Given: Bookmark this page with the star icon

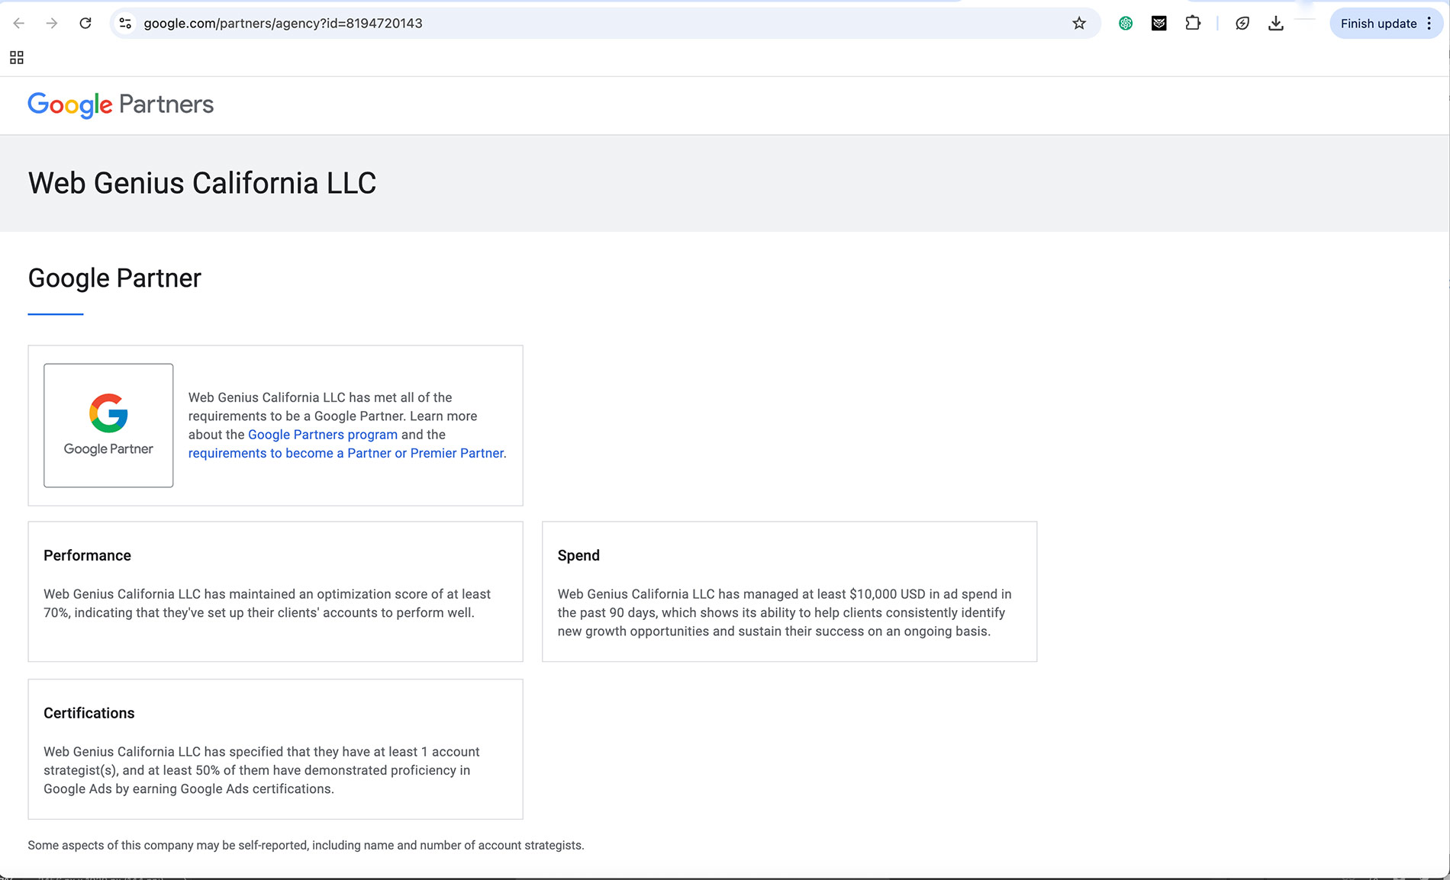Looking at the screenshot, I should coord(1079,24).
